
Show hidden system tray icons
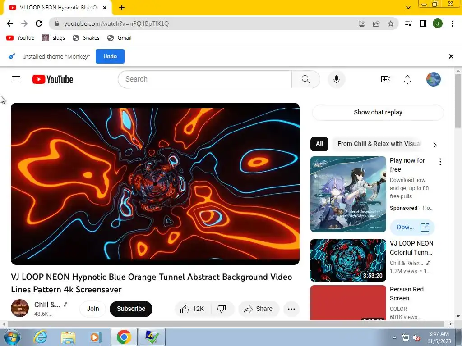[394, 337]
